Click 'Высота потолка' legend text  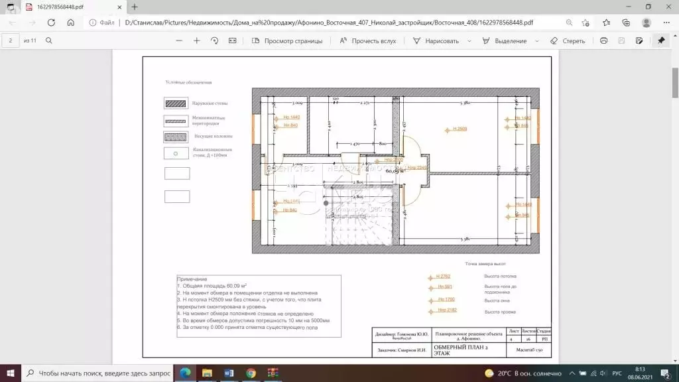(x=500, y=276)
